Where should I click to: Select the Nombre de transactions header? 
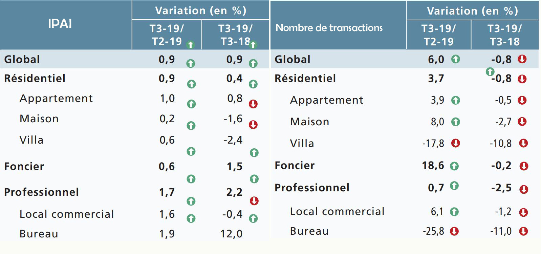(329, 28)
